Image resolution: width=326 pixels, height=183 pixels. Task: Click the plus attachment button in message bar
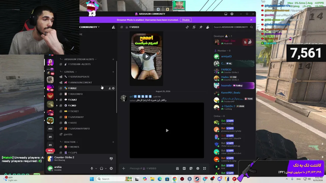[x=124, y=168]
